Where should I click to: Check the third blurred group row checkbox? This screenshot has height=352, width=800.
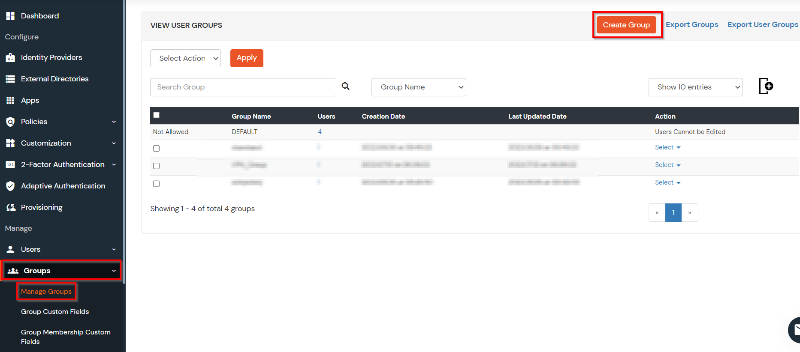tap(156, 184)
